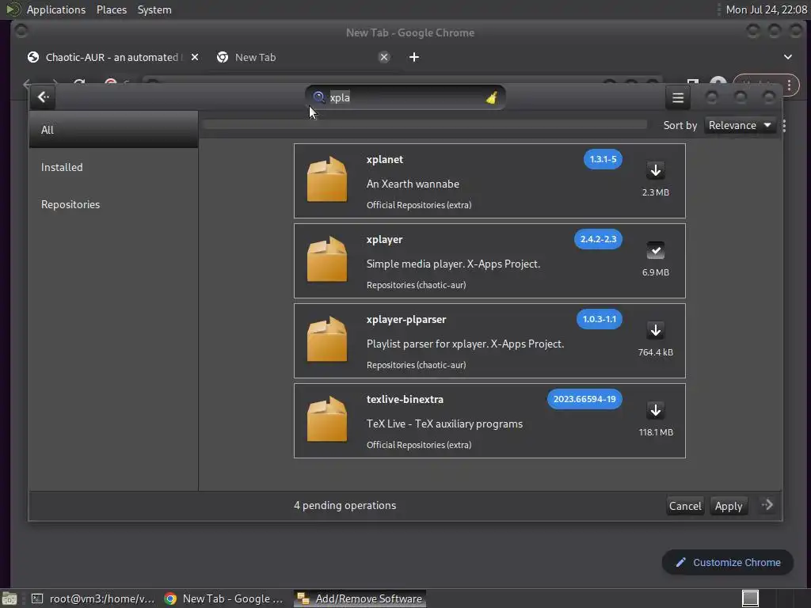Image resolution: width=811 pixels, height=608 pixels.
Task: Click the forward arrow next to Apply
Action: 767,505
